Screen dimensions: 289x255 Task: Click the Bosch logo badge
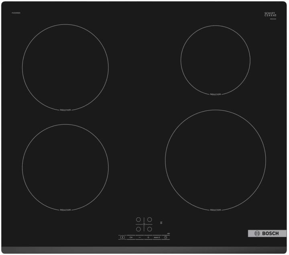pyautogui.click(x=267, y=233)
